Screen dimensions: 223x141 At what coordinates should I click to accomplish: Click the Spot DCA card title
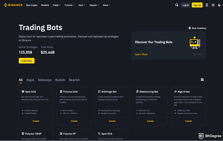pos(107,134)
